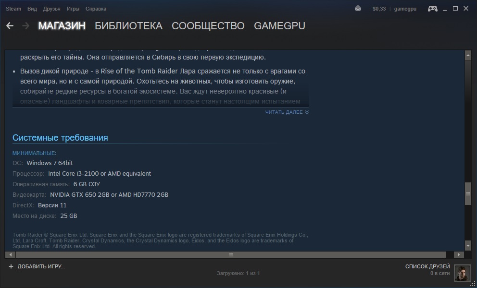Click the Версии 11 DirectX value
The width and height of the screenshot is (477, 288).
tap(52, 205)
